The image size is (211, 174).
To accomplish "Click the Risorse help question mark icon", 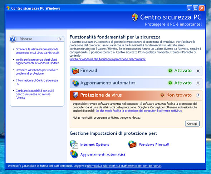I will click(13, 39).
